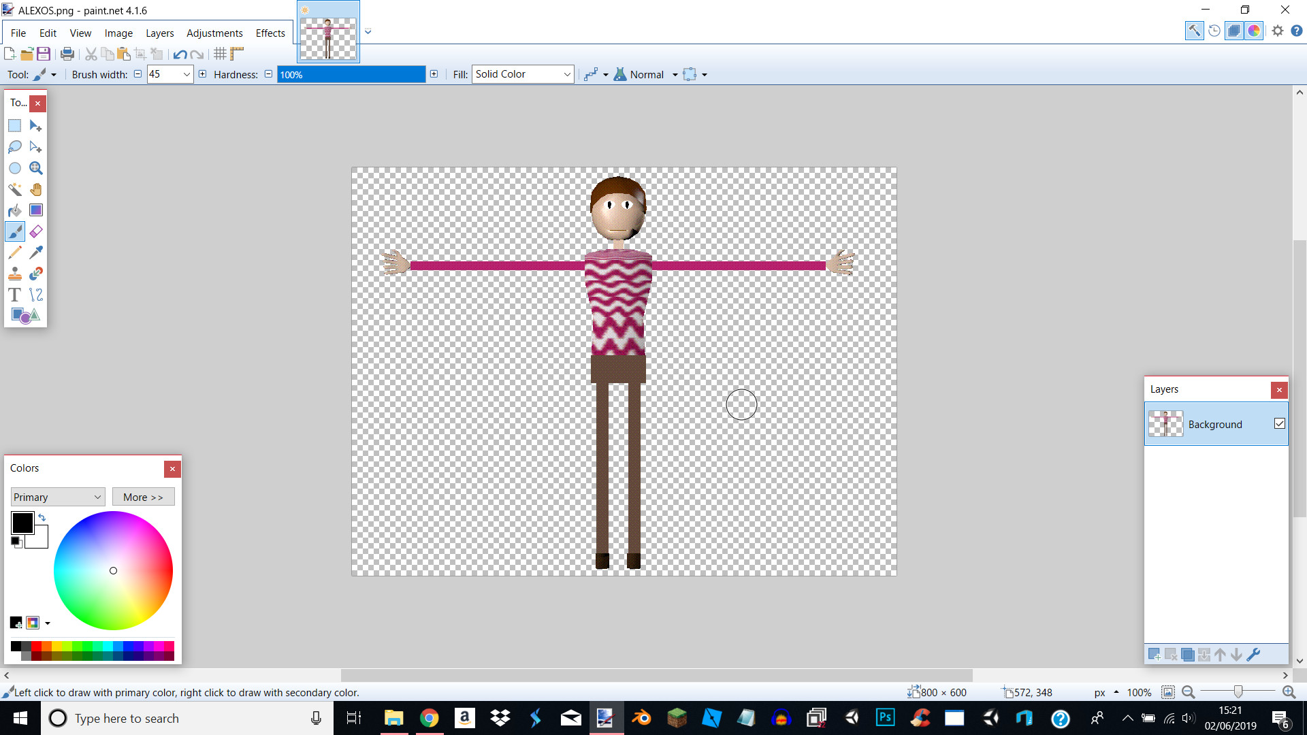Select the Pencil tool
Viewport: 1307px width, 735px height.
[15, 252]
